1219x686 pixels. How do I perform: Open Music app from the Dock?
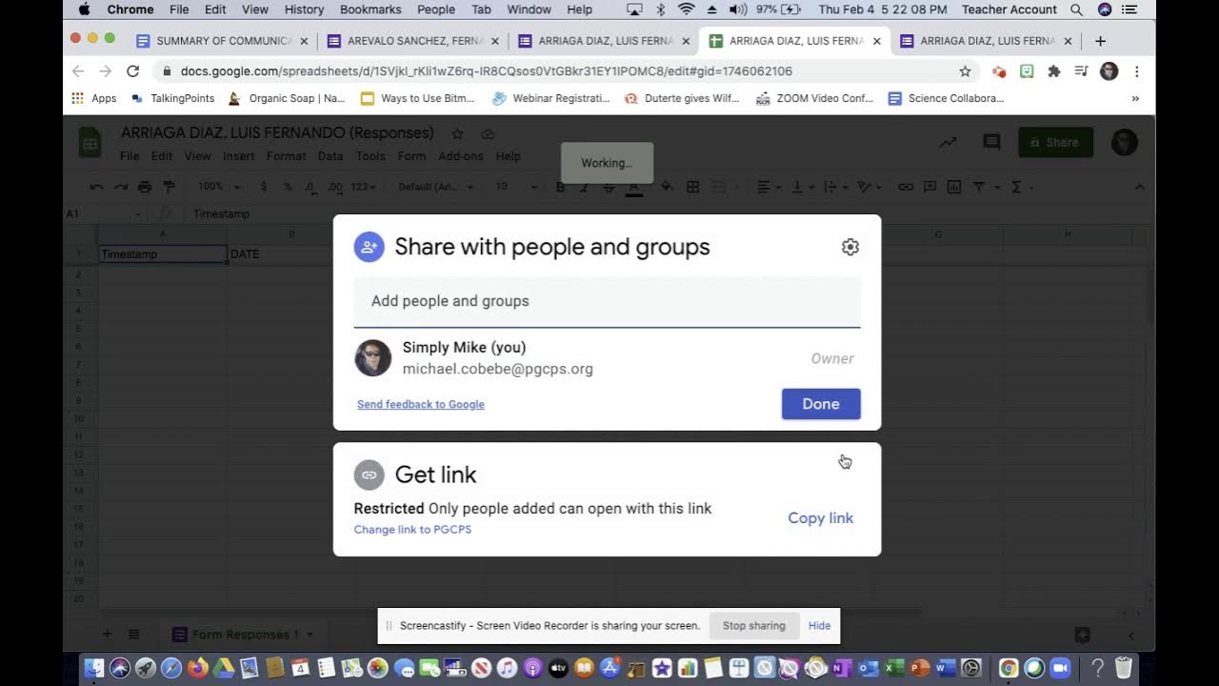pyautogui.click(x=508, y=668)
